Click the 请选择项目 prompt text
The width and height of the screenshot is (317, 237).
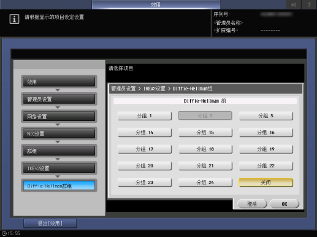[121, 68]
